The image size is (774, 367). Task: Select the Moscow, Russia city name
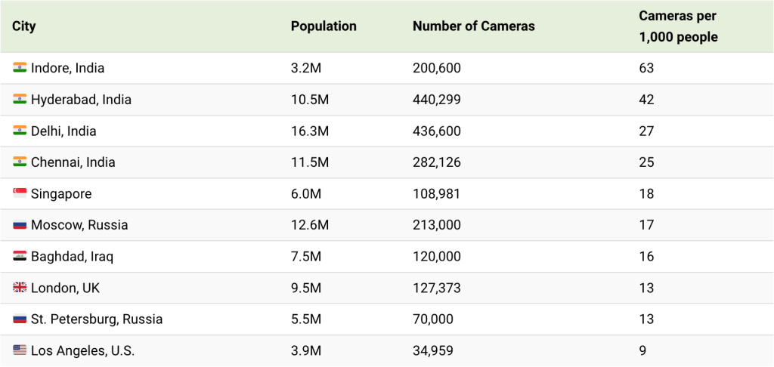click(79, 225)
